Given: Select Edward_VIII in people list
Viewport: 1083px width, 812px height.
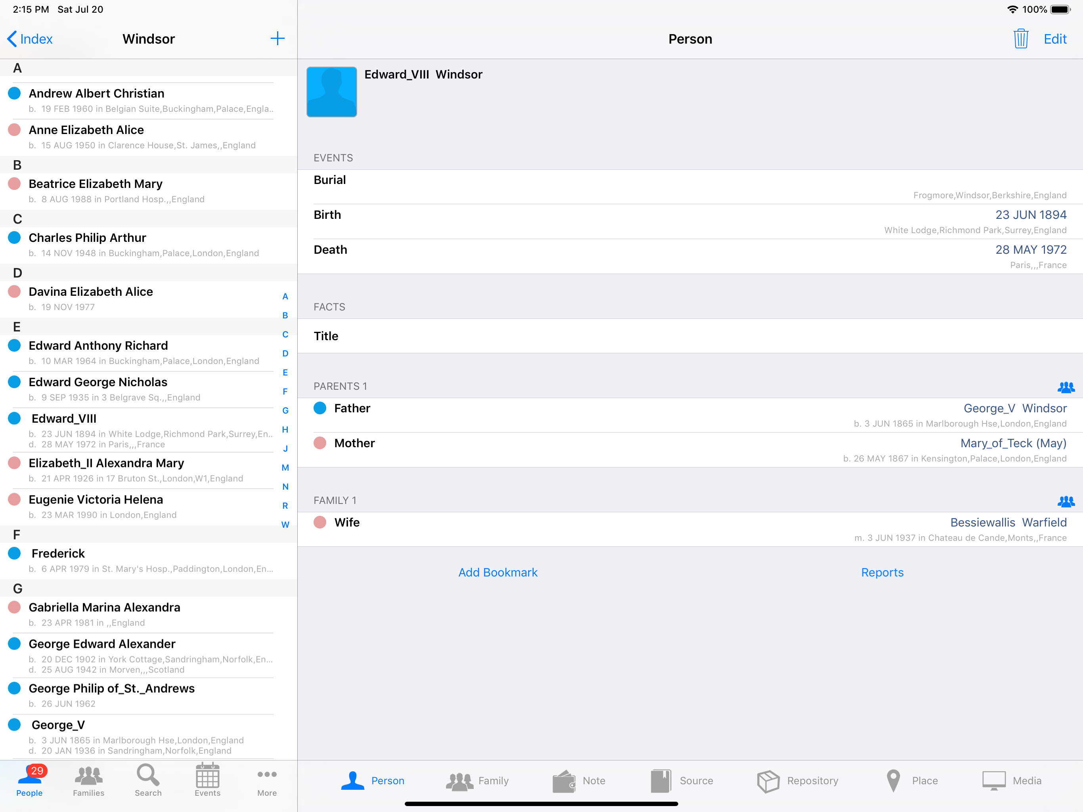Looking at the screenshot, I should (148, 430).
